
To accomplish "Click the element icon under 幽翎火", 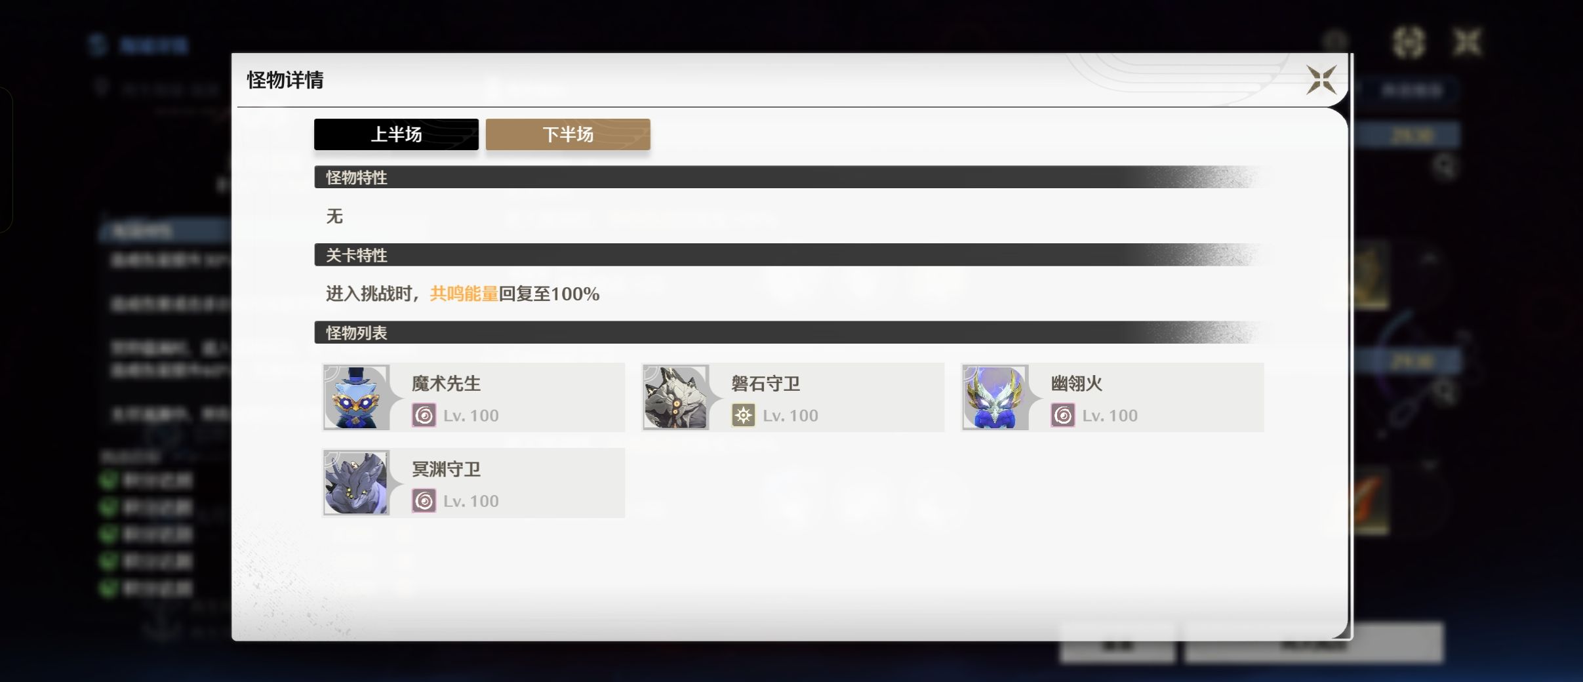I will (1062, 415).
